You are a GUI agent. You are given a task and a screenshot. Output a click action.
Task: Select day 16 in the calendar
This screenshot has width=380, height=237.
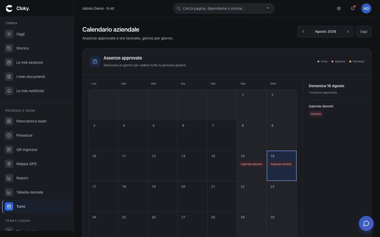point(282,166)
